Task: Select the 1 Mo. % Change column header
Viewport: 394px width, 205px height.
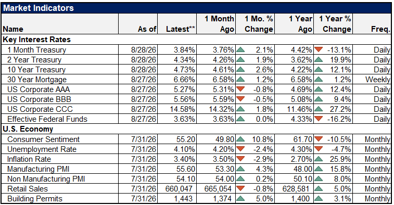Action: pos(259,24)
